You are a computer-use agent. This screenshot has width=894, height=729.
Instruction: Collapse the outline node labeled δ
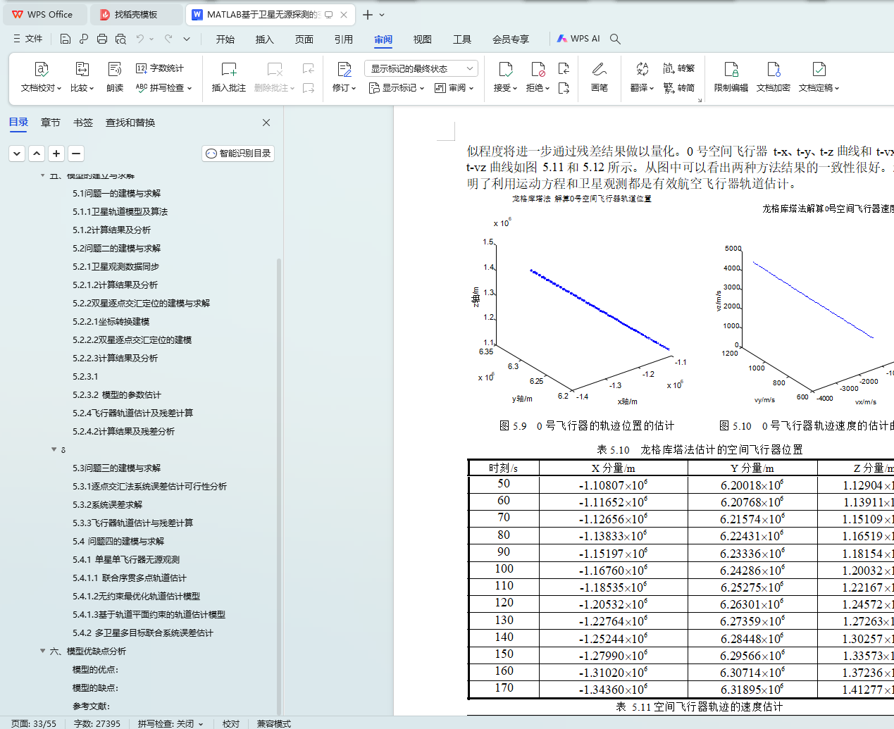[54, 449]
